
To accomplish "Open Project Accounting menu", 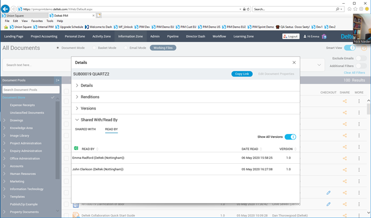I will pyautogui.click(x=44, y=36).
